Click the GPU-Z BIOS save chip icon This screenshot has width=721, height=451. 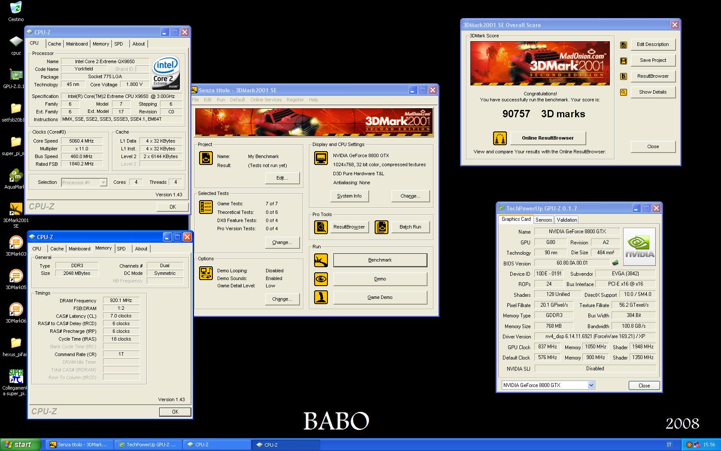(x=615, y=263)
